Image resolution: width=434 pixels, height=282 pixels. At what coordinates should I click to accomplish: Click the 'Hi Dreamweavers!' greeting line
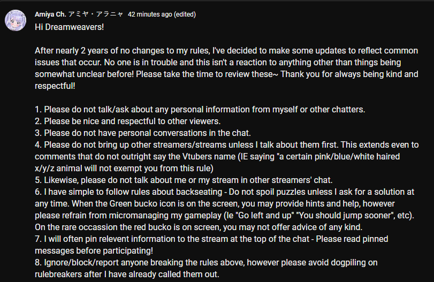[69, 27]
